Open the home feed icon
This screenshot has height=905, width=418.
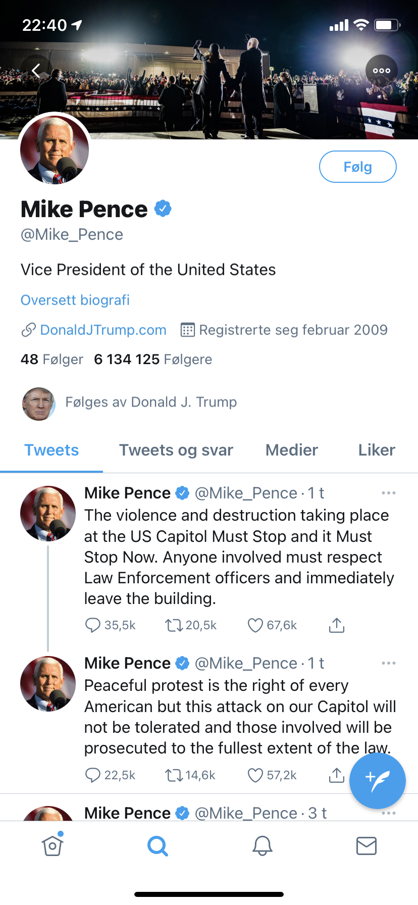click(53, 845)
